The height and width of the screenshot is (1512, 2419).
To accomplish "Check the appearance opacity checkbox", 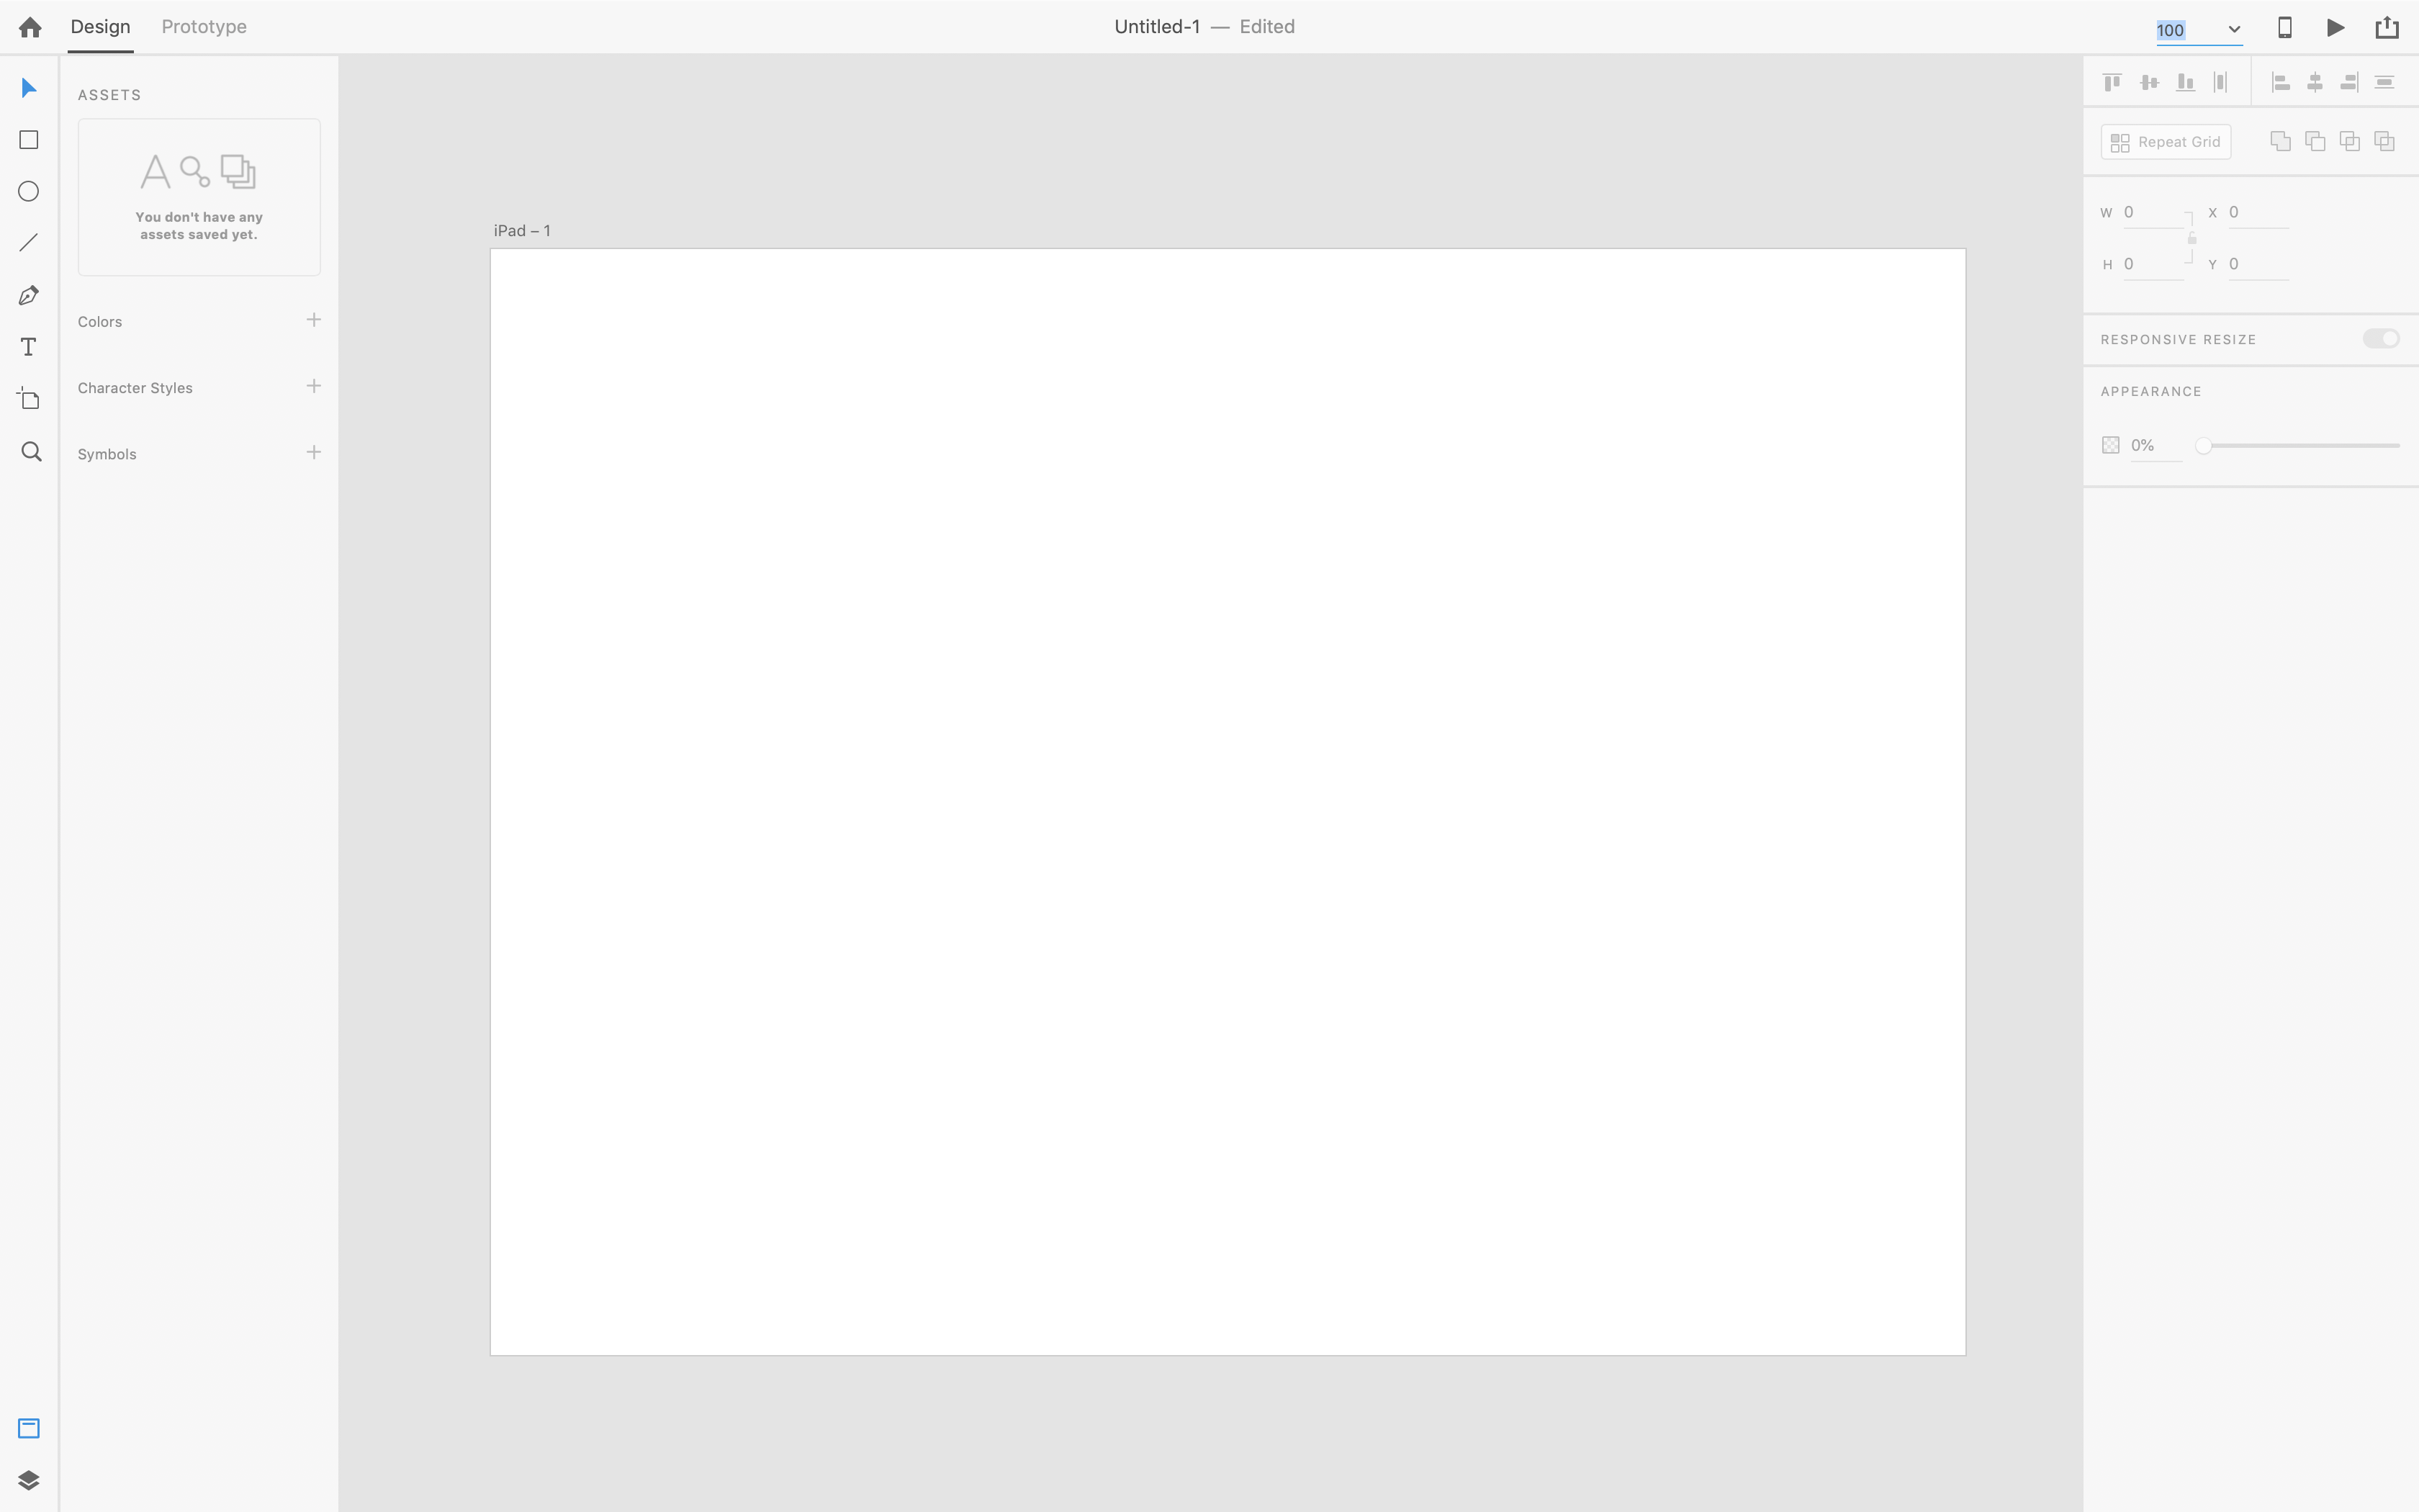I will pos(2111,444).
